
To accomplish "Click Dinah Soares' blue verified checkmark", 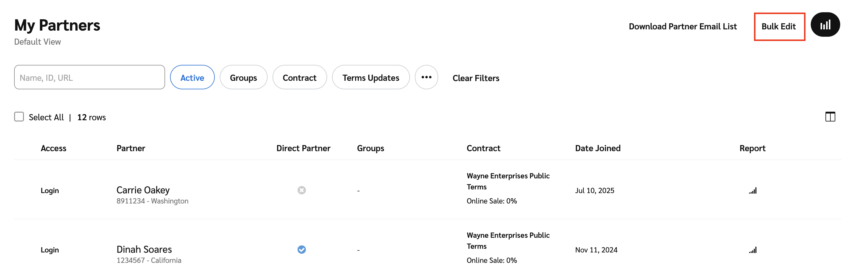I will coord(301,249).
